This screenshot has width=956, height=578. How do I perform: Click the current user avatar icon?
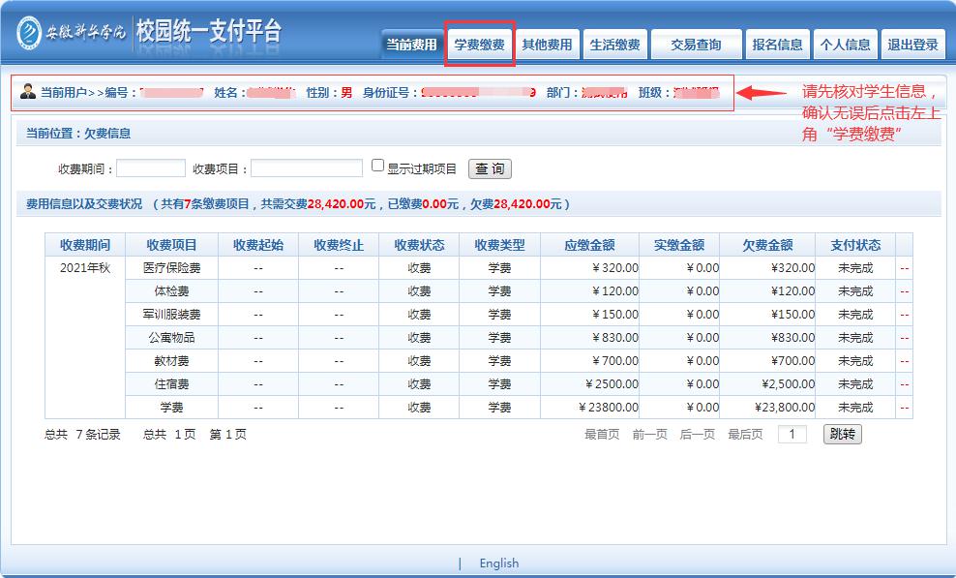pyautogui.click(x=27, y=92)
